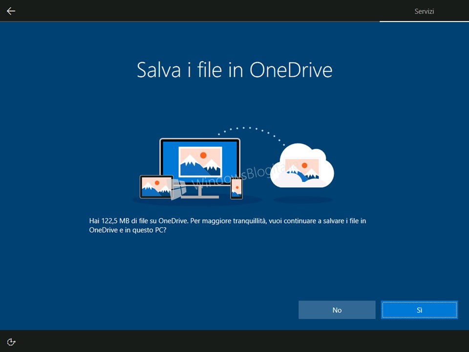This screenshot has height=352, width=469.
Task: Go back using the arrow icon
Action: tap(11, 11)
